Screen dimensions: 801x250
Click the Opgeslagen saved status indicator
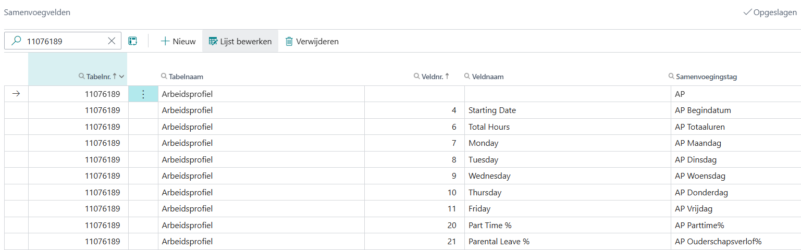click(x=770, y=12)
